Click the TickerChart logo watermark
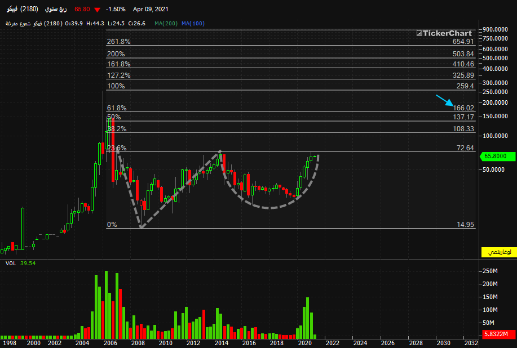This screenshot has height=348, width=517. (444, 33)
